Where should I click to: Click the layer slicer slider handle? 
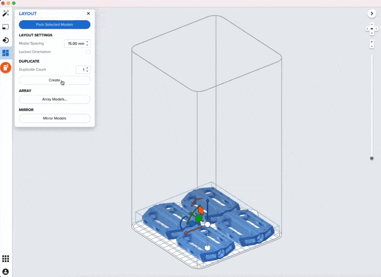tap(372, 158)
